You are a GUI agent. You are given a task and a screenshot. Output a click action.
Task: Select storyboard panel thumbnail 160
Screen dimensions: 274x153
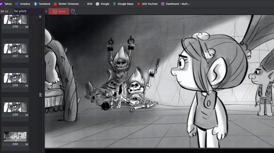point(15,137)
